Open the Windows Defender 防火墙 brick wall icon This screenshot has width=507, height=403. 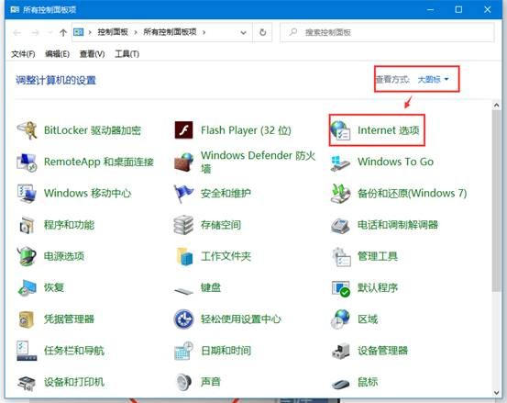pyautogui.click(x=183, y=162)
